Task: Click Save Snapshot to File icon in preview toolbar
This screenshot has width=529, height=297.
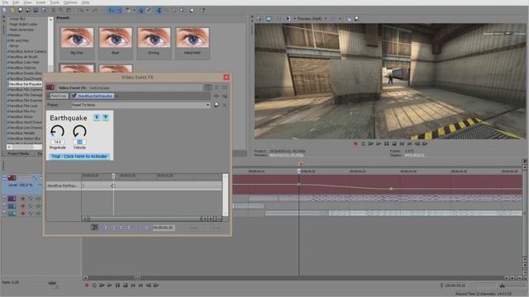Action: 356,19
